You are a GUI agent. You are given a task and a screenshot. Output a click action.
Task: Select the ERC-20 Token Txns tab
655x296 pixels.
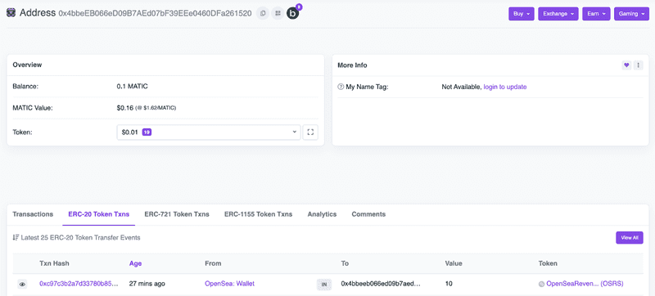98,214
